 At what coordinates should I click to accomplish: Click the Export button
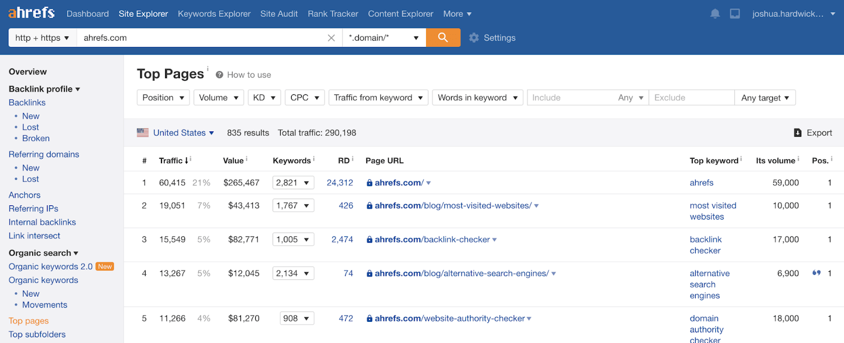(813, 133)
